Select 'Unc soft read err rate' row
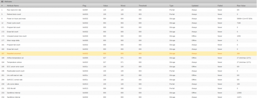Viewport: 257px width, 98px height. (x=128, y=75)
